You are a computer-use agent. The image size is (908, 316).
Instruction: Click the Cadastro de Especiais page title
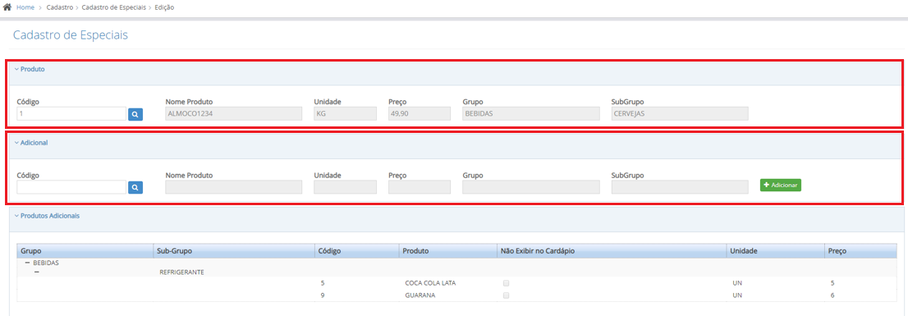pos(70,35)
